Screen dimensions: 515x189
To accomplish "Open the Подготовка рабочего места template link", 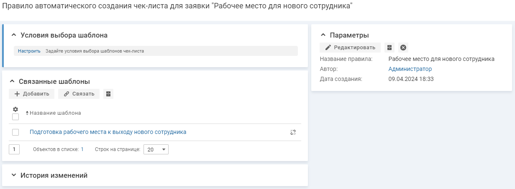I will coord(108,132).
